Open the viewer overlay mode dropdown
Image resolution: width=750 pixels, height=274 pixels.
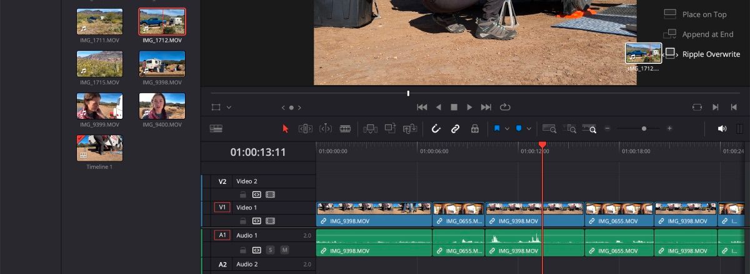229,107
